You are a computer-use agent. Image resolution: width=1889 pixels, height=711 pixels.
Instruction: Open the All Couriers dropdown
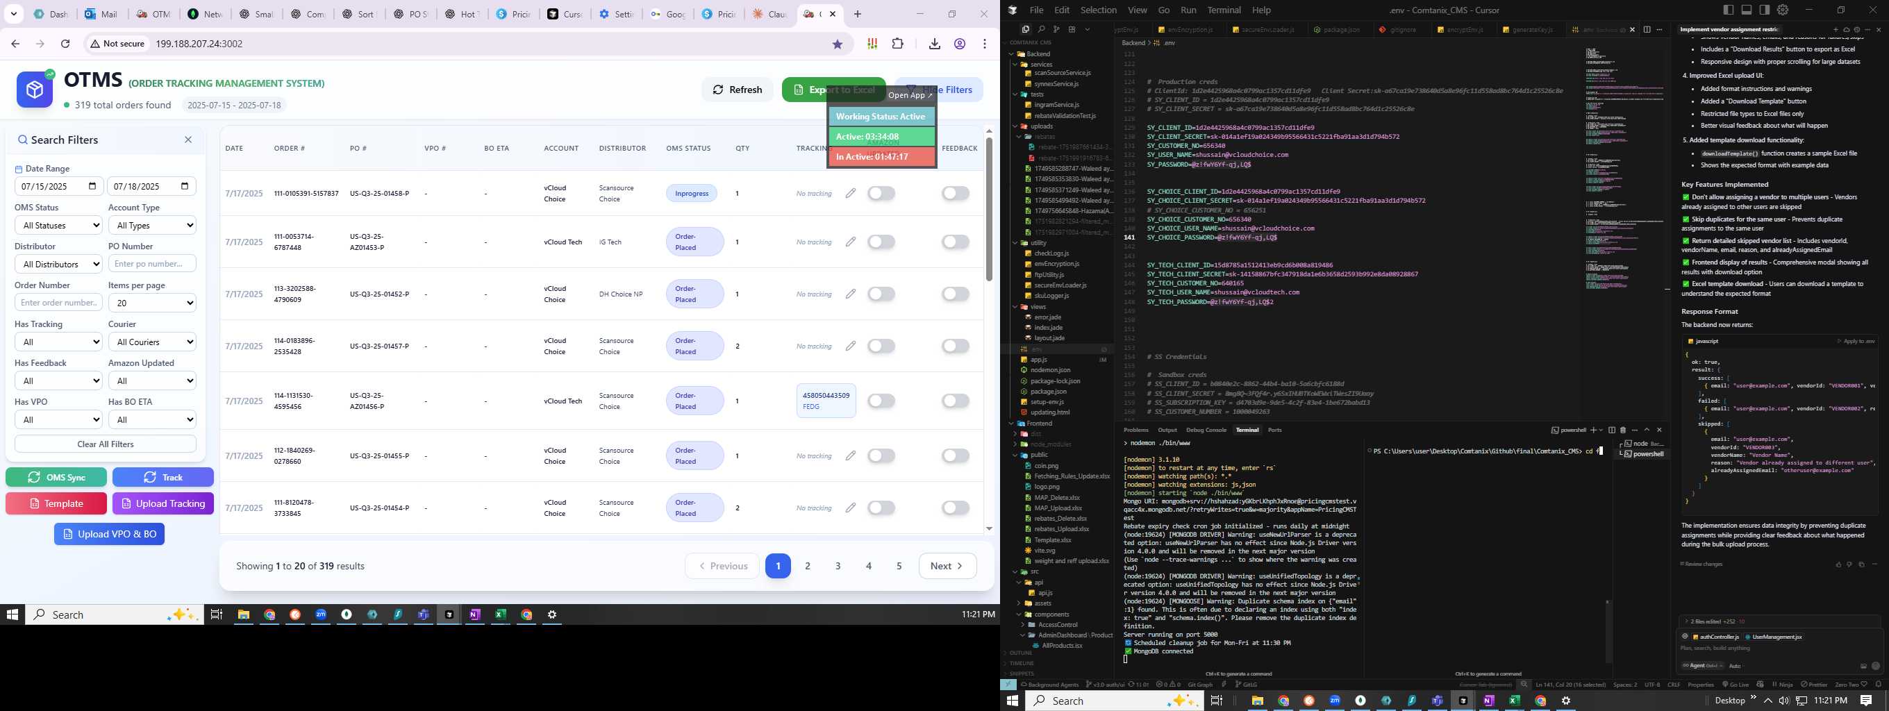152,342
